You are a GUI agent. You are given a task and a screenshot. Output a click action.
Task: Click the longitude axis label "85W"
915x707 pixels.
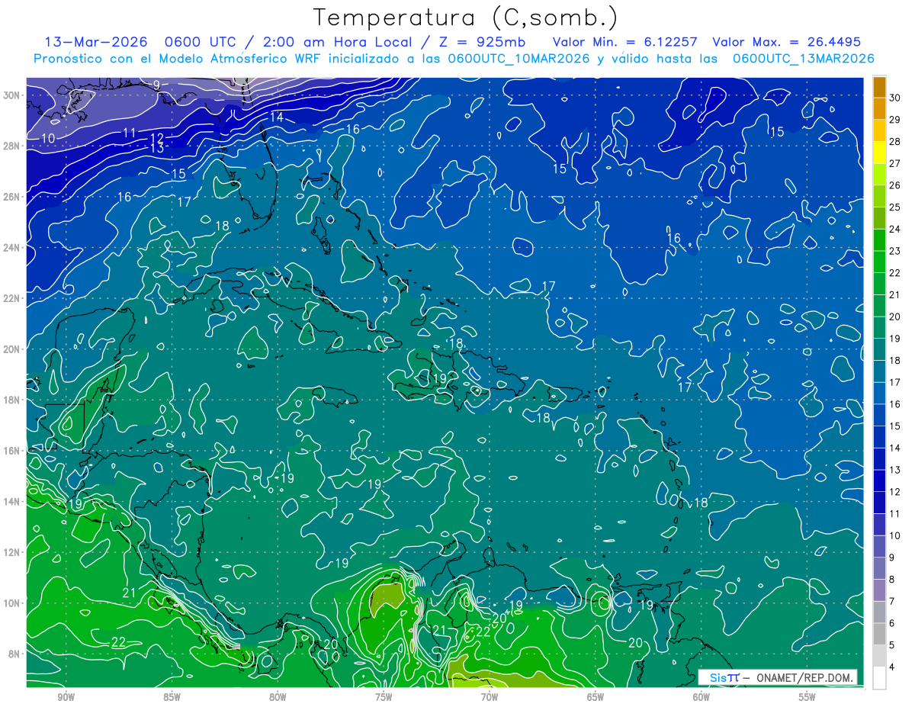tap(172, 697)
